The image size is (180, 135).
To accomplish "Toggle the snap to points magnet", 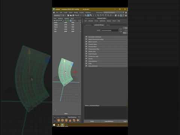I will pyautogui.click(x=103, y=15).
